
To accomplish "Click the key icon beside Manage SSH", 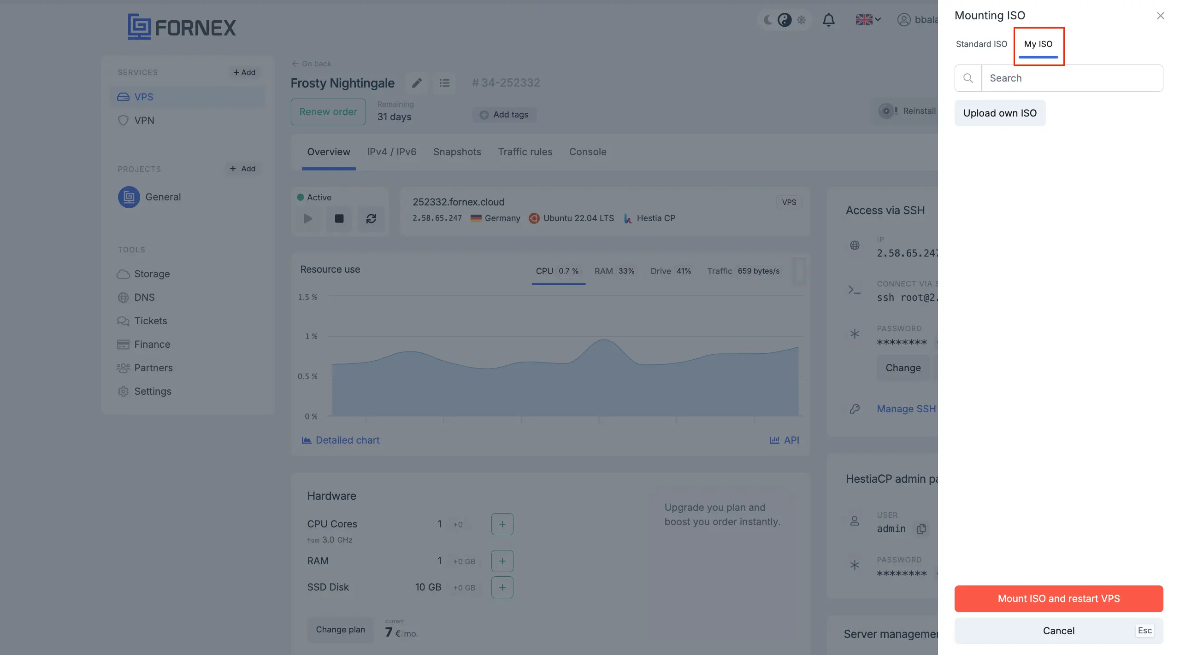I will pos(855,409).
